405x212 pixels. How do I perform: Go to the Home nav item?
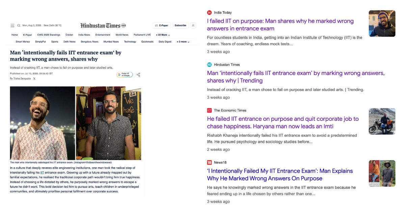tap(15, 35)
